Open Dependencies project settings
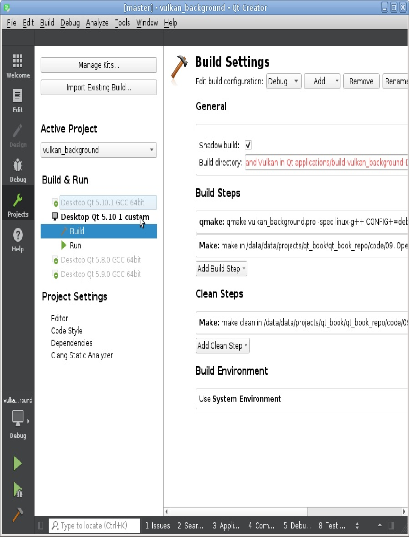The image size is (409, 537). pos(71,343)
